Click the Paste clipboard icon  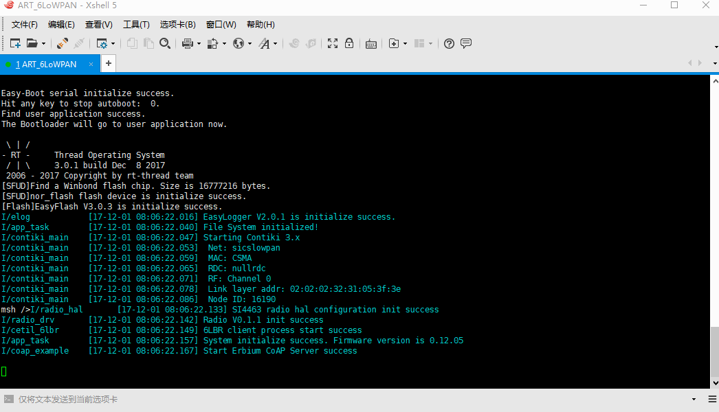148,43
